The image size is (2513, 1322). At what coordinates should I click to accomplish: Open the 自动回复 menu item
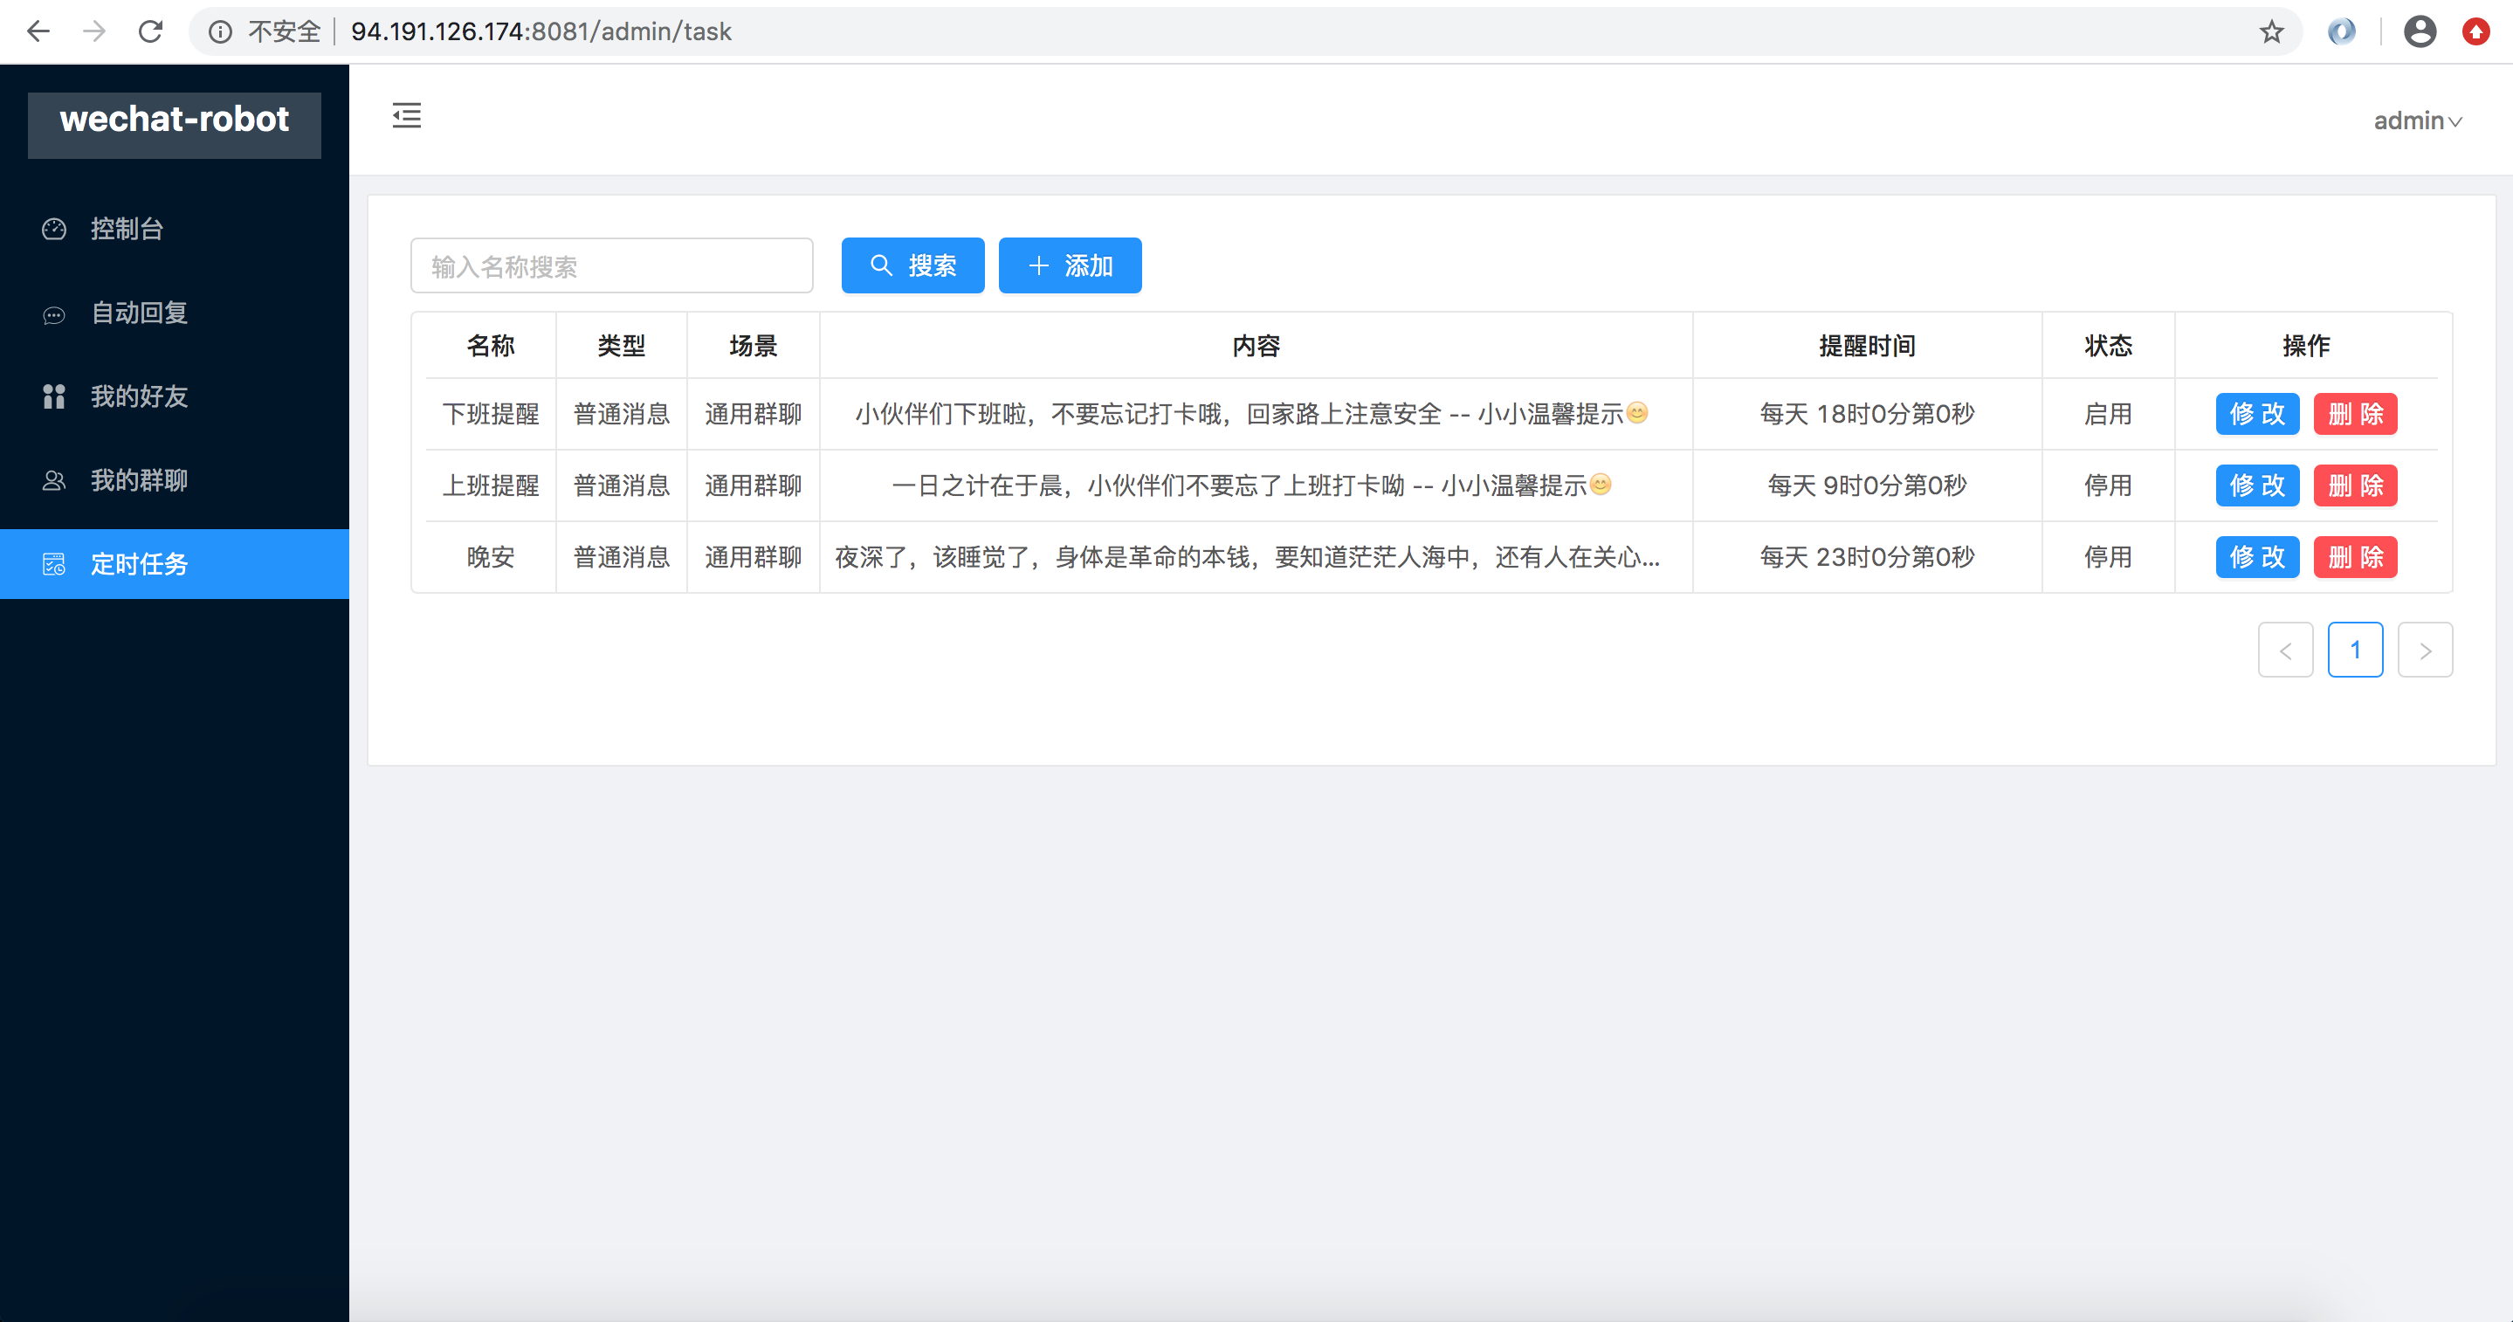[140, 313]
